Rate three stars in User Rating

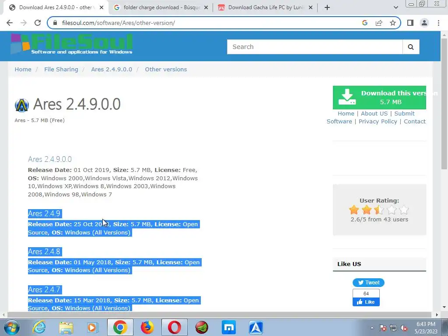coord(379,210)
